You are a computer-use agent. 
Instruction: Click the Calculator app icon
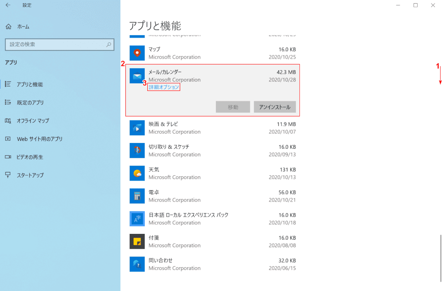137,196
